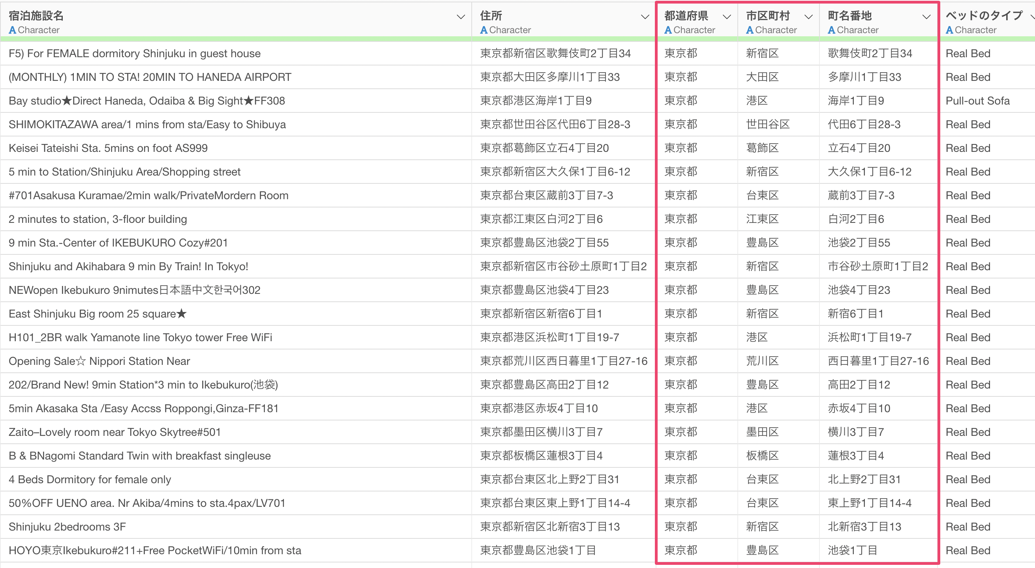Click address cell '東京都世田谷区代田6丁目28-3'
This screenshot has height=568, width=1035.
coord(563,124)
